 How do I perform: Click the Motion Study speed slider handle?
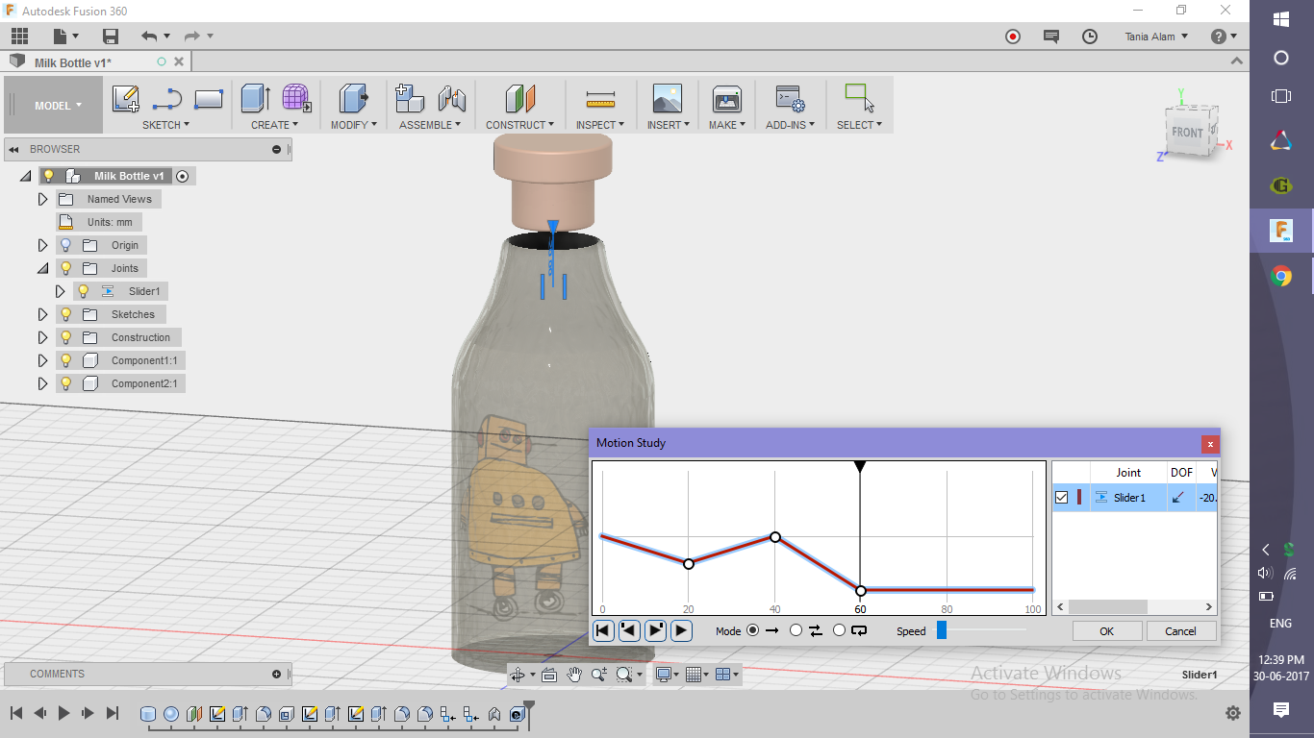tap(942, 630)
